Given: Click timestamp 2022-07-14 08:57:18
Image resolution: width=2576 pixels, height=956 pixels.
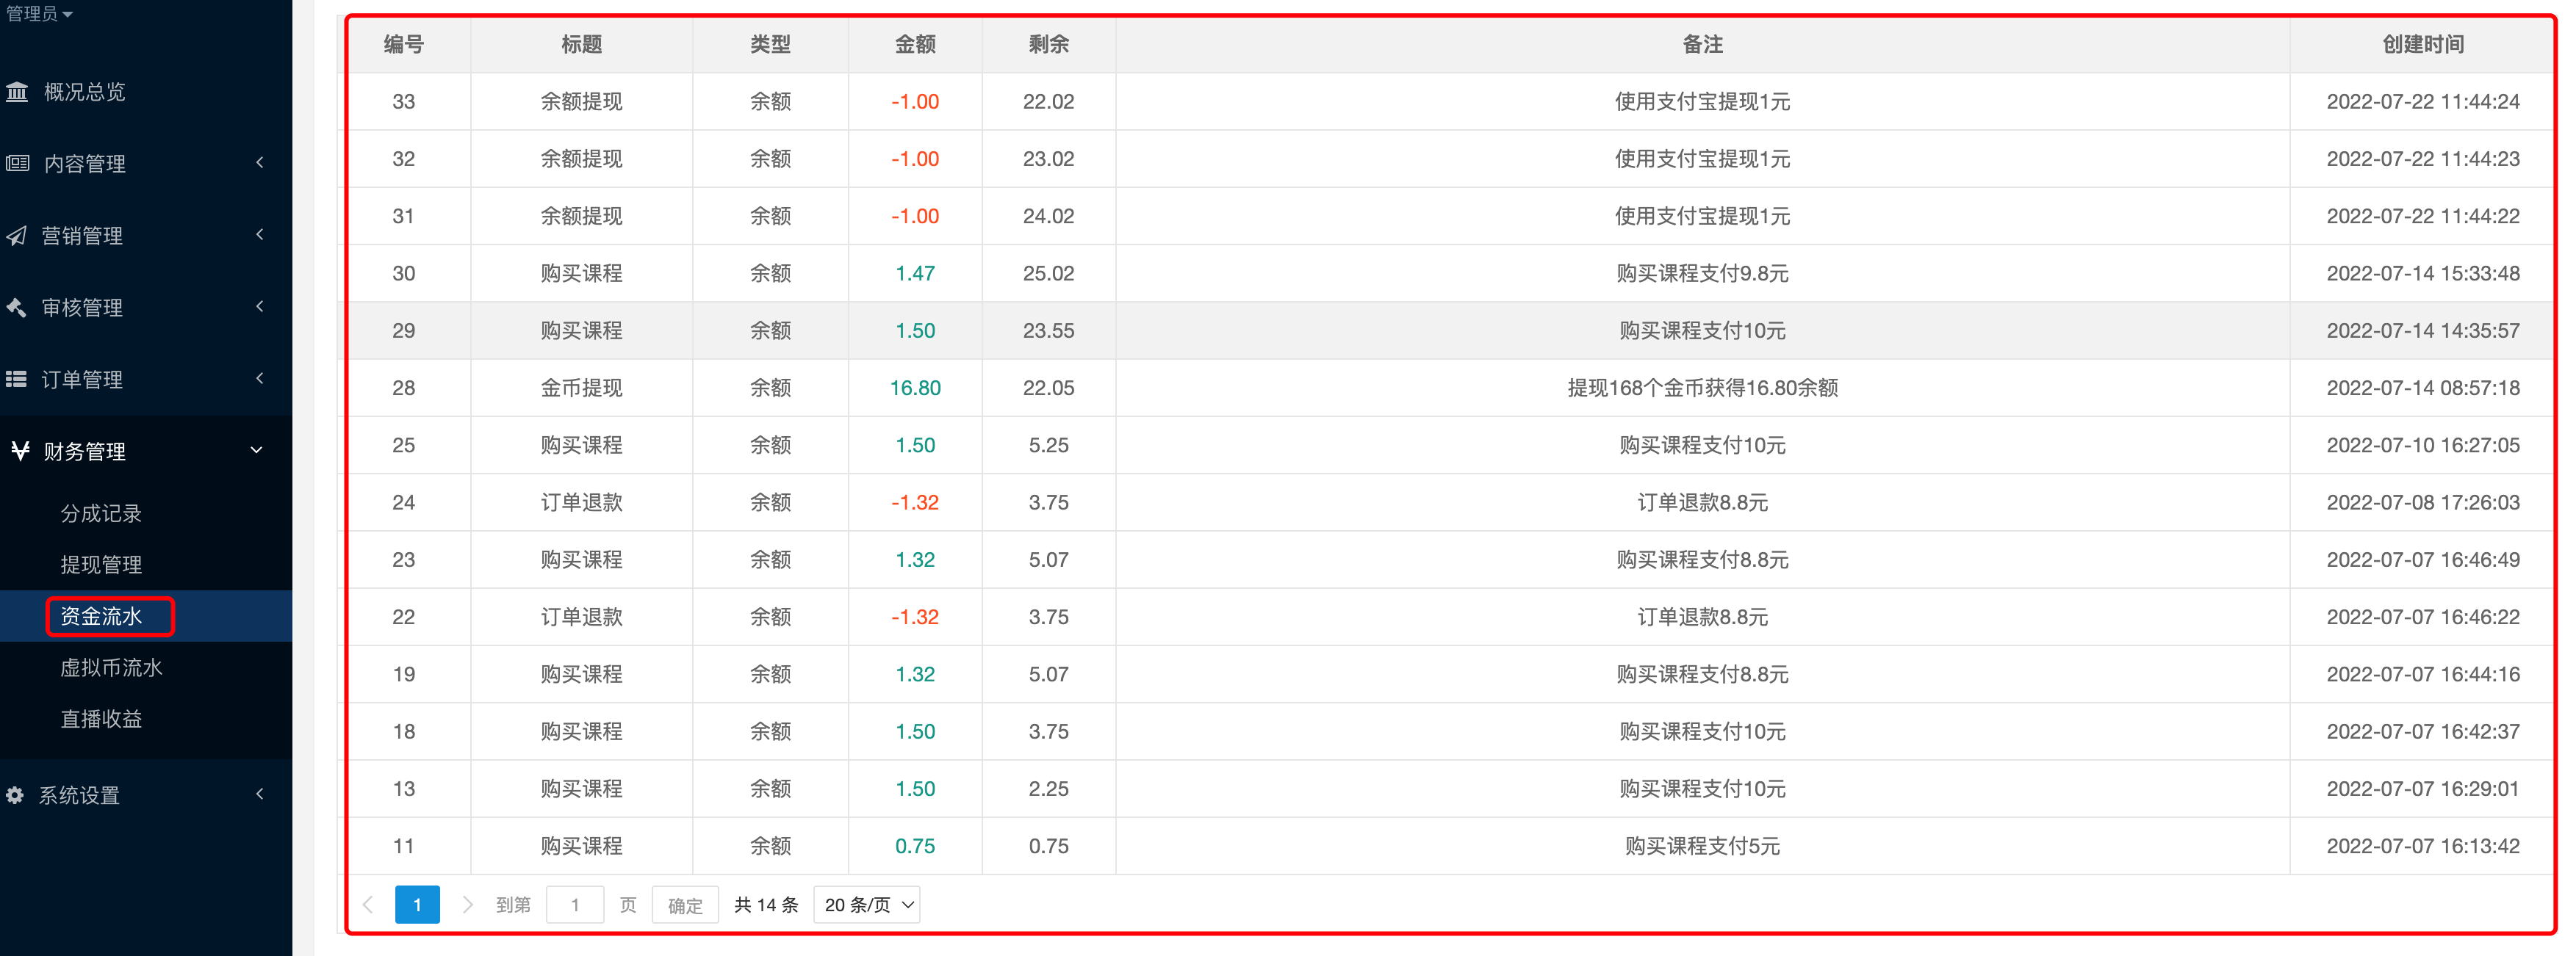Looking at the screenshot, I should tap(2423, 388).
